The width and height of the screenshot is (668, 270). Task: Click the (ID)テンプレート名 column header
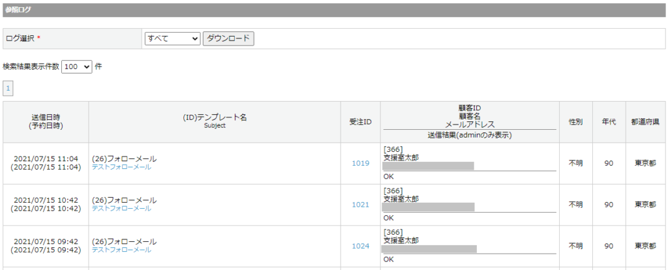pyautogui.click(x=215, y=122)
